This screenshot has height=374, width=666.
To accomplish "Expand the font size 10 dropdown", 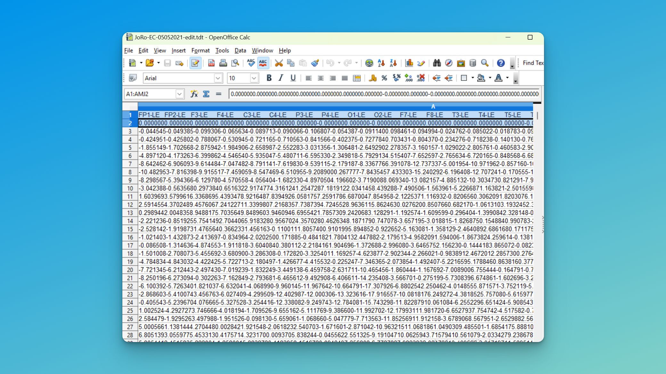I will (x=254, y=78).
